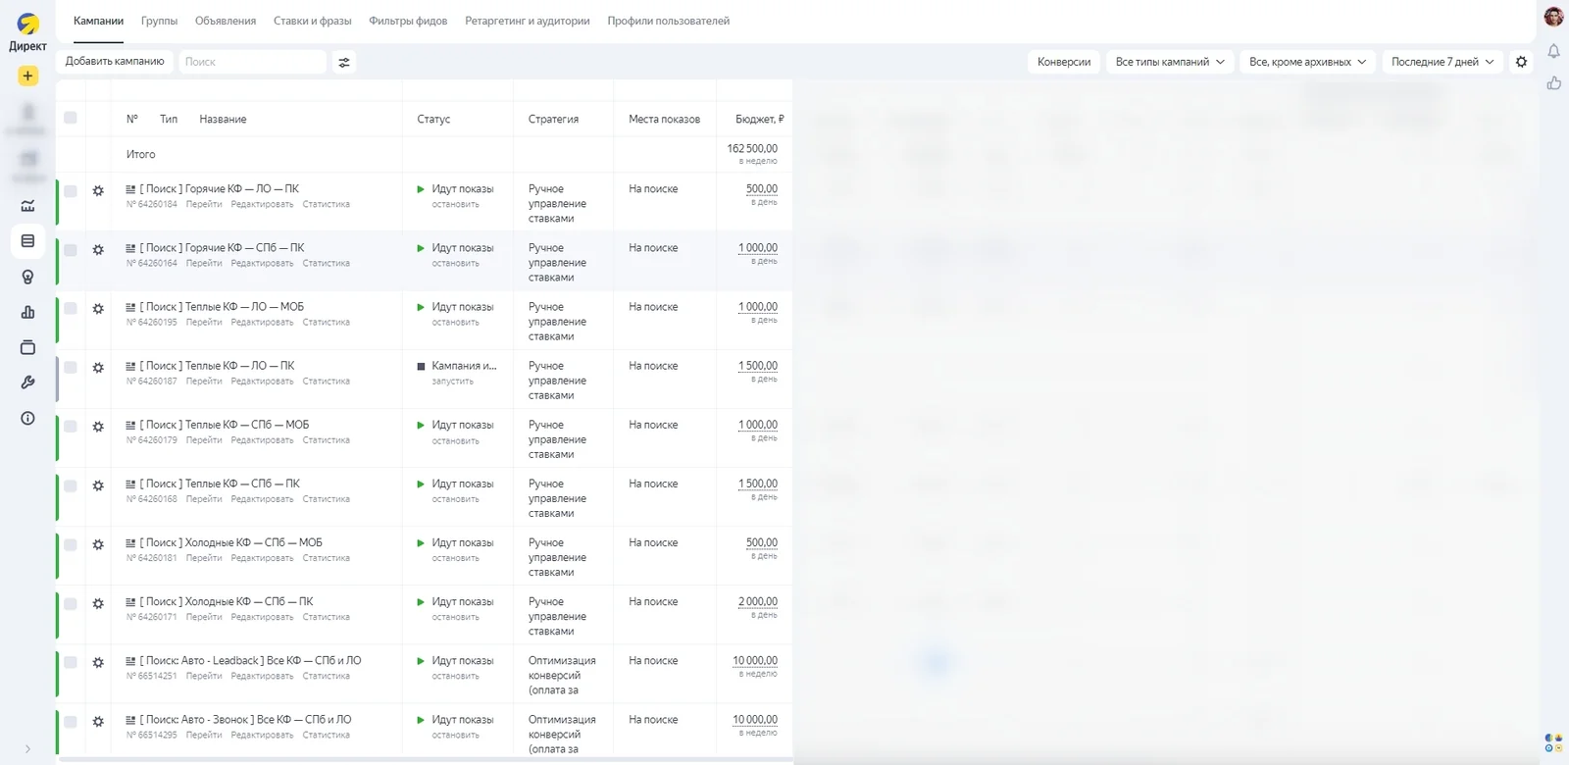Click Статистика under Авто - Звонок campaign

[x=326, y=735]
